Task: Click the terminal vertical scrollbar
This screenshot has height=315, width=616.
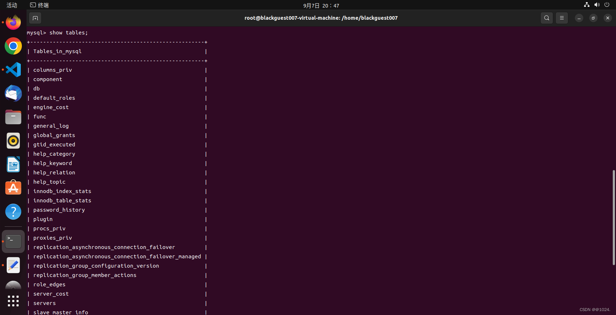Action: click(614, 217)
